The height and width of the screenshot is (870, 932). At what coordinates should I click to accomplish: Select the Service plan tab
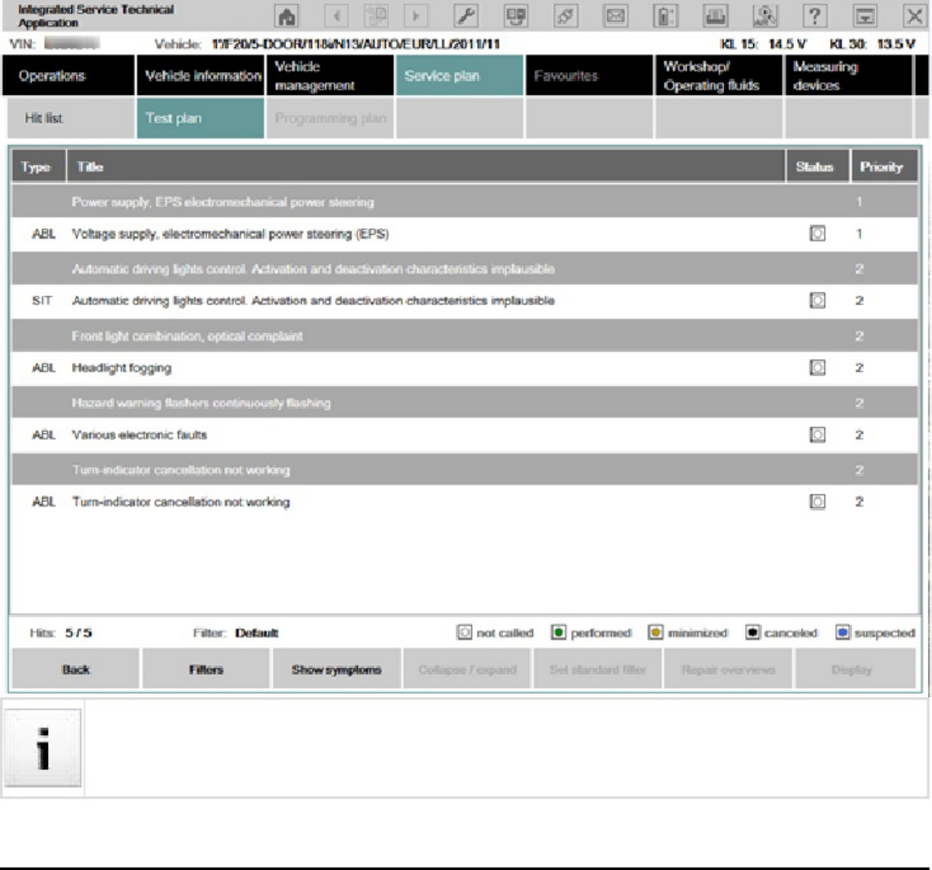coord(459,76)
